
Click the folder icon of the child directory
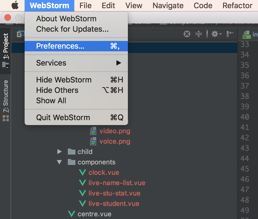(71, 152)
